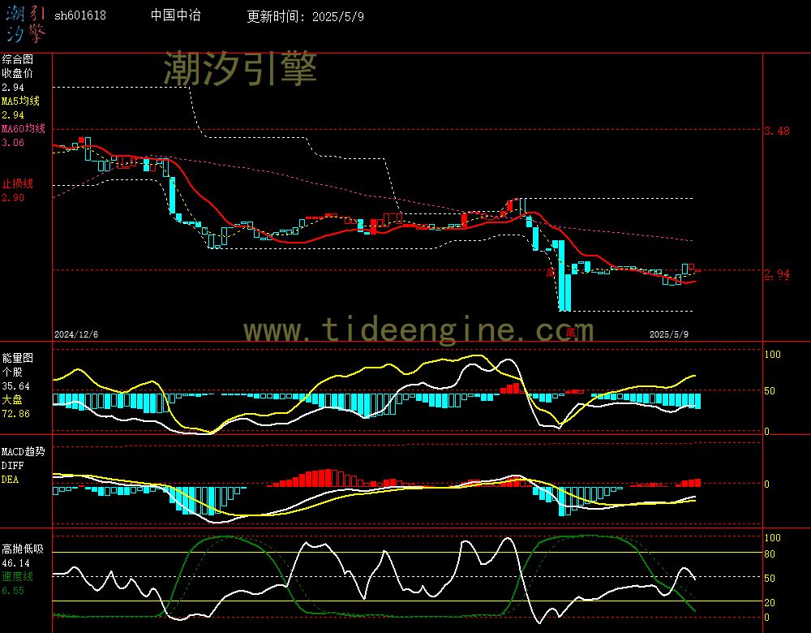Click the 大盘 value 72.86
This screenshot has width=811, height=633.
tap(15, 414)
